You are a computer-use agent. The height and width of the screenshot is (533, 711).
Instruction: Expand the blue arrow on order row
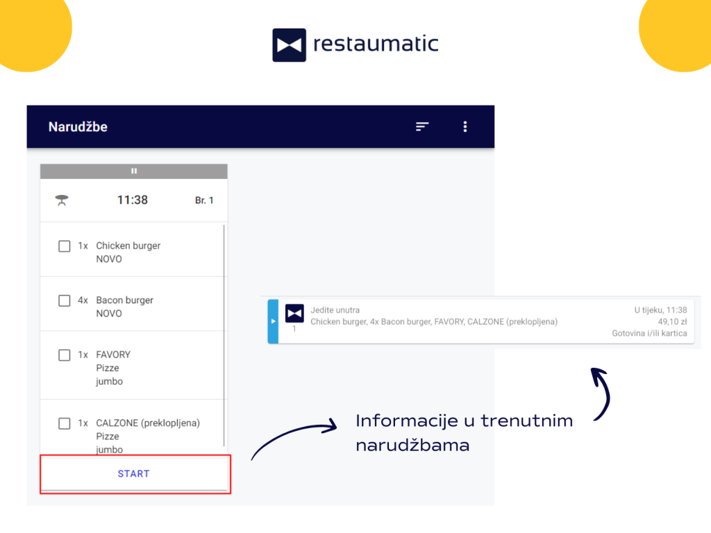273,321
